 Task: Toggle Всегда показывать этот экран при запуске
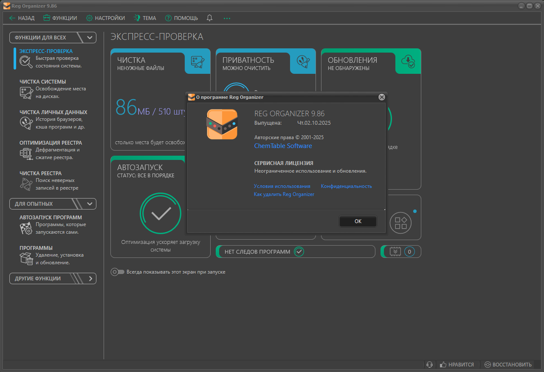(x=118, y=272)
